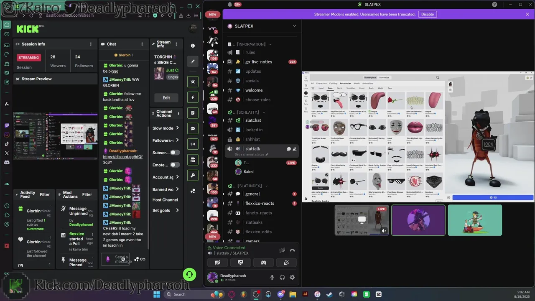Screen dimensions: 535x301
Task: Open Stream Info panel options menu
Action: [176, 44]
